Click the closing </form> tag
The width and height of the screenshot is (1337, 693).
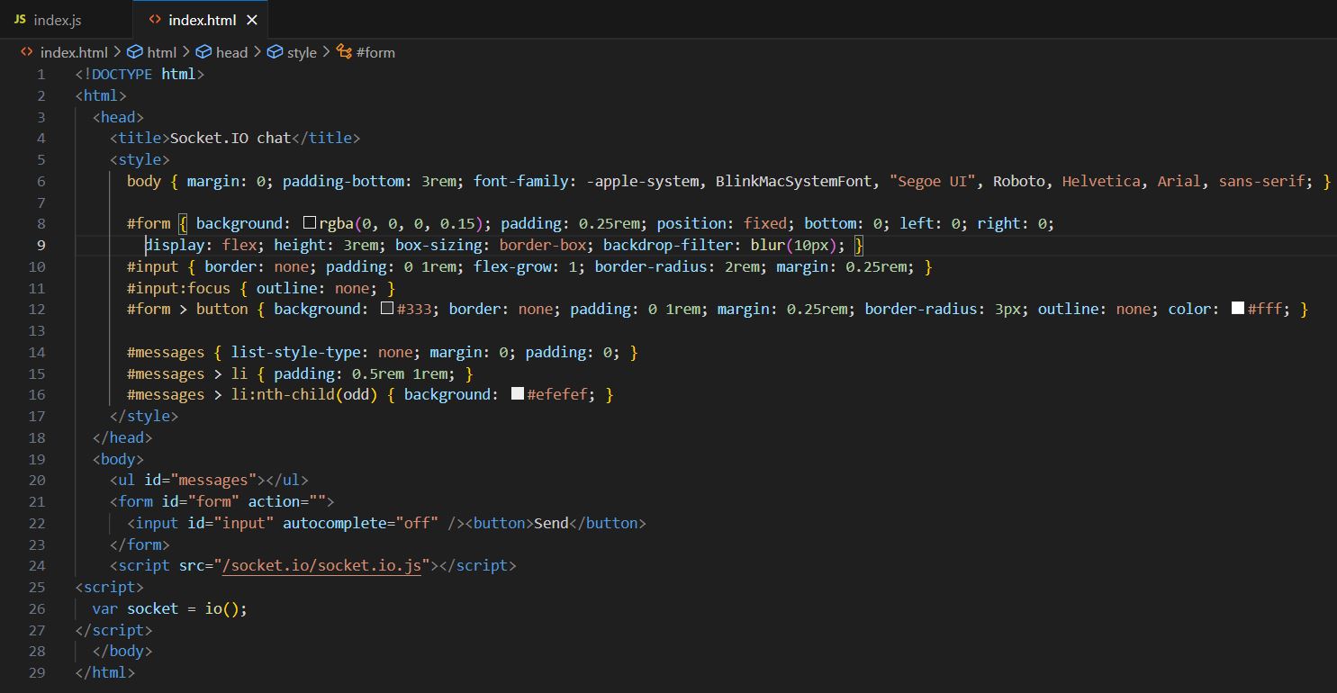coord(140,544)
